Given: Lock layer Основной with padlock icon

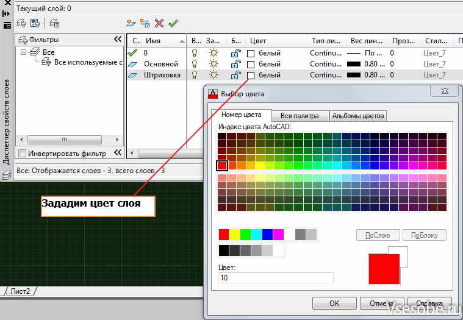Looking at the screenshot, I should [x=235, y=64].
